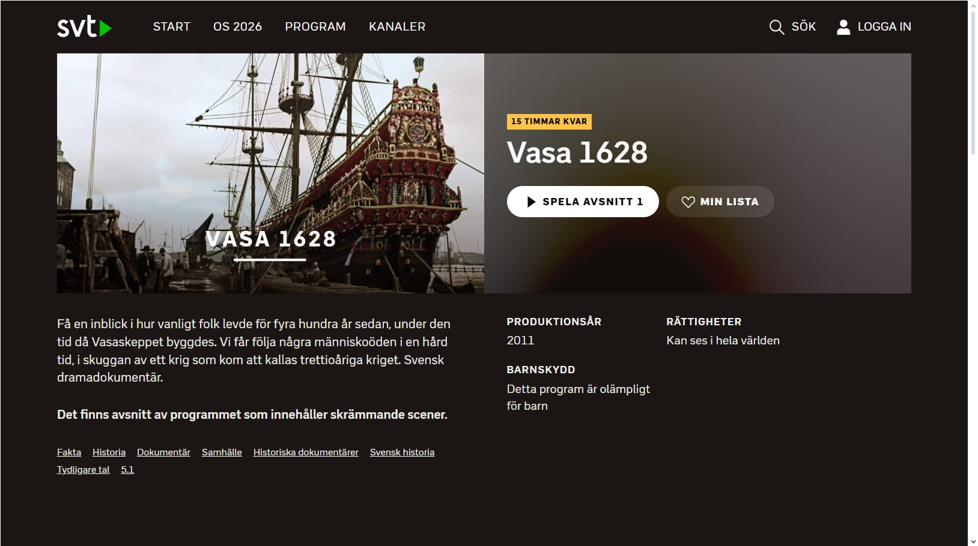978x546 pixels.
Task: Add to MIN LISTA
Action: click(720, 202)
